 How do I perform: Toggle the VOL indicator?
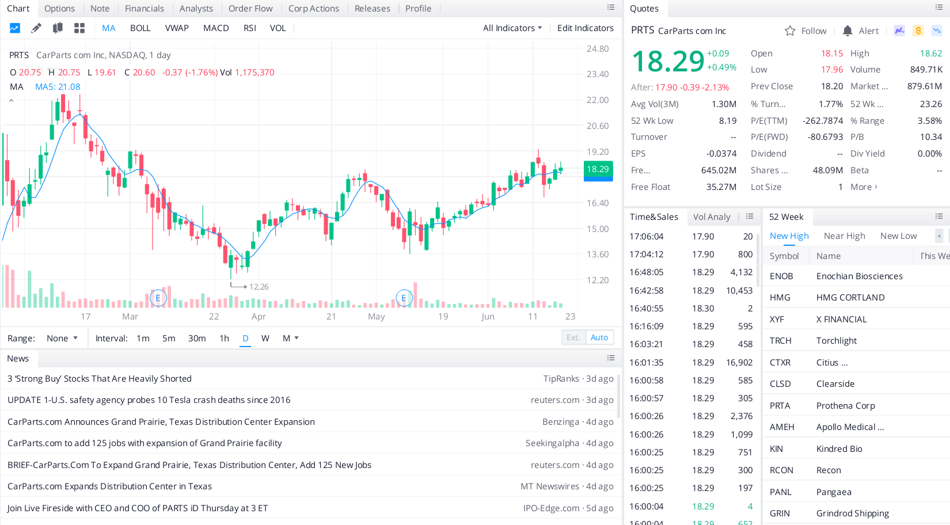click(x=278, y=28)
